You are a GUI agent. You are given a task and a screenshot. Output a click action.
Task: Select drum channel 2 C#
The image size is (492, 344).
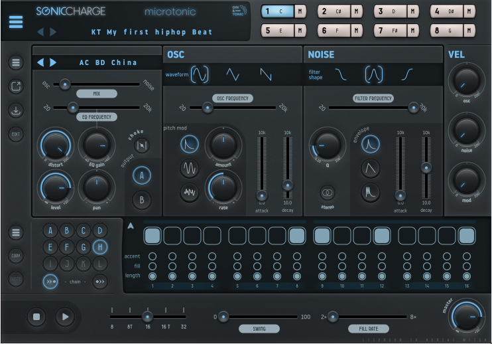tap(334, 11)
